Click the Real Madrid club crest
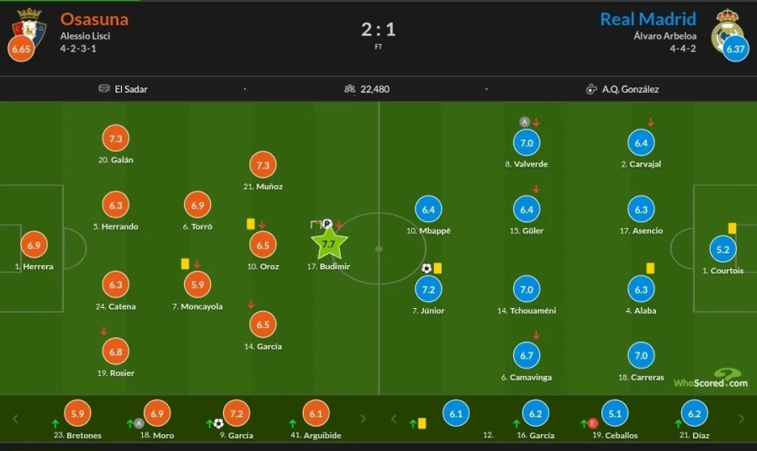The width and height of the screenshot is (757, 451). pos(725,27)
